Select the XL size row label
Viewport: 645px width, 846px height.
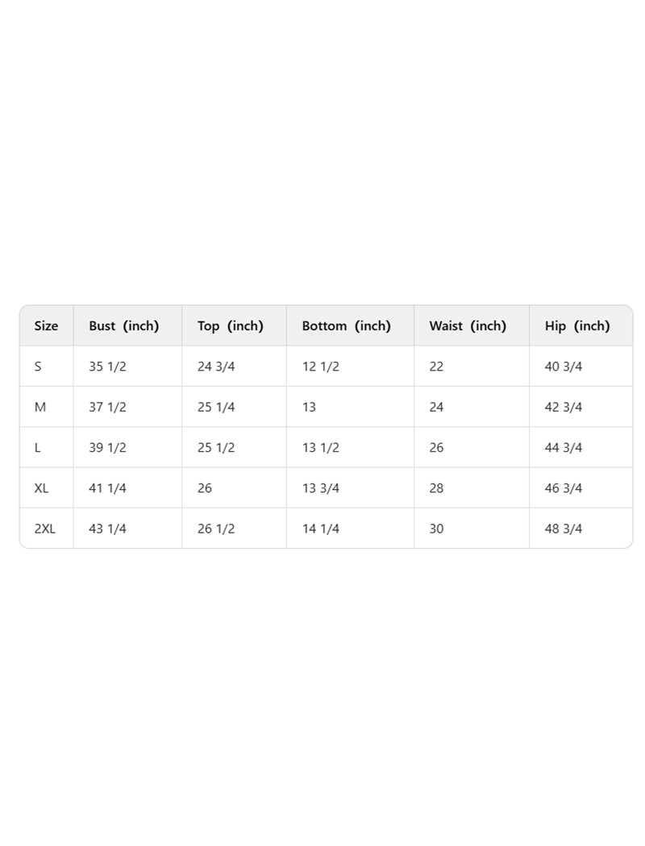click(x=42, y=488)
